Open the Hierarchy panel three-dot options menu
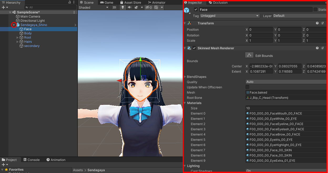This screenshot has height=173, width=328. tap(74, 2)
